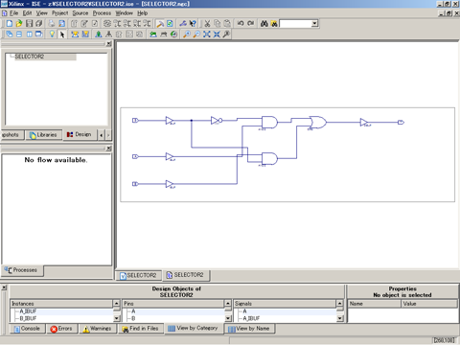Open the Help menu
460x345 pixels.
[143, 13]
